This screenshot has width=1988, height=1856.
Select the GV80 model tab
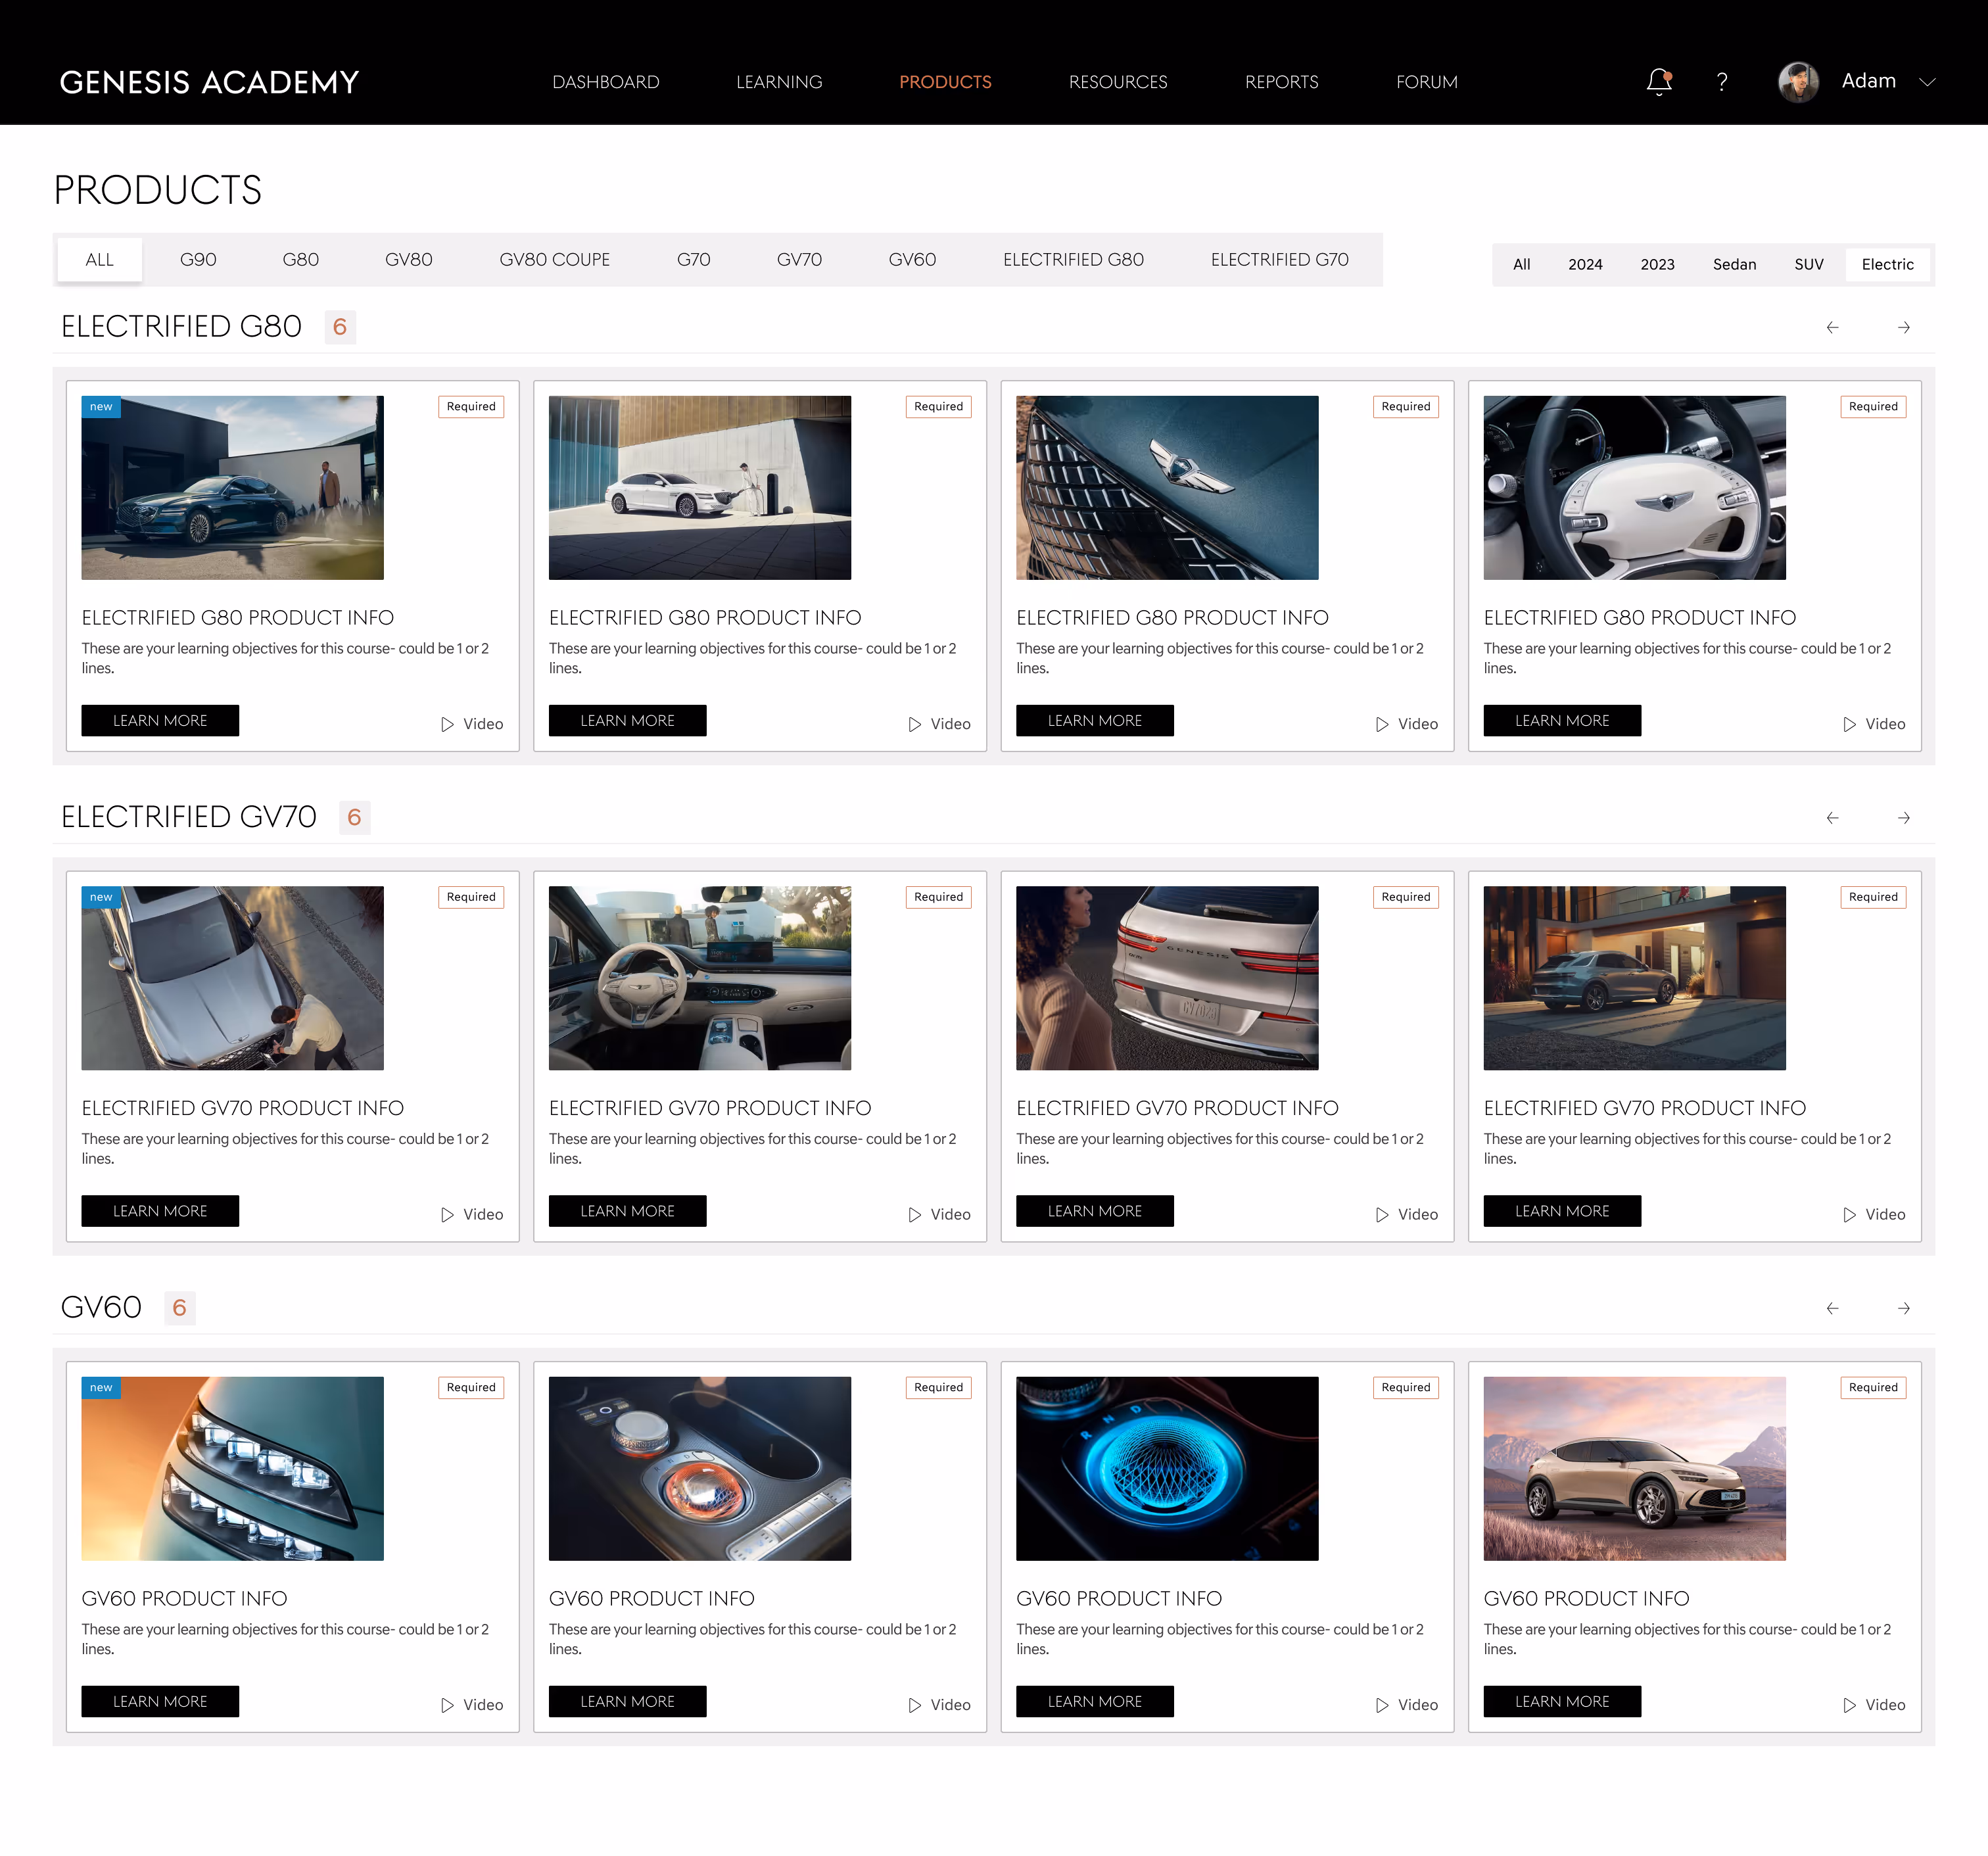pyautogui.click(x=408, y=260)
